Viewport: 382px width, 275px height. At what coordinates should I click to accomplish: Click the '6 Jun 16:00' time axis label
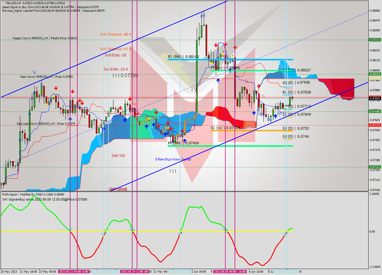coord(256,272)
